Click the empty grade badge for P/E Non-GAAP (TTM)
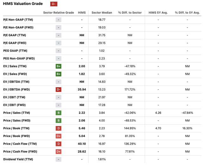Screen dimensions: 203x165 point(58,20)
